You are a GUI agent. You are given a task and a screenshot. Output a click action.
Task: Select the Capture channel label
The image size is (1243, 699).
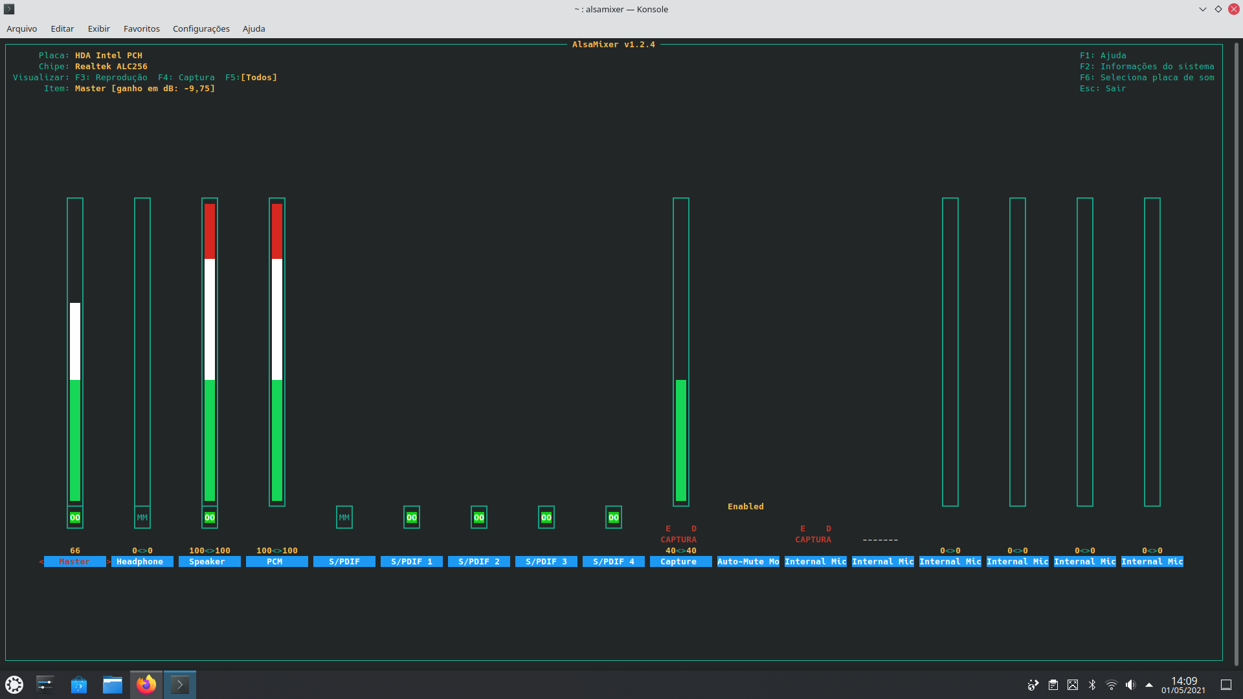point(681,561)
